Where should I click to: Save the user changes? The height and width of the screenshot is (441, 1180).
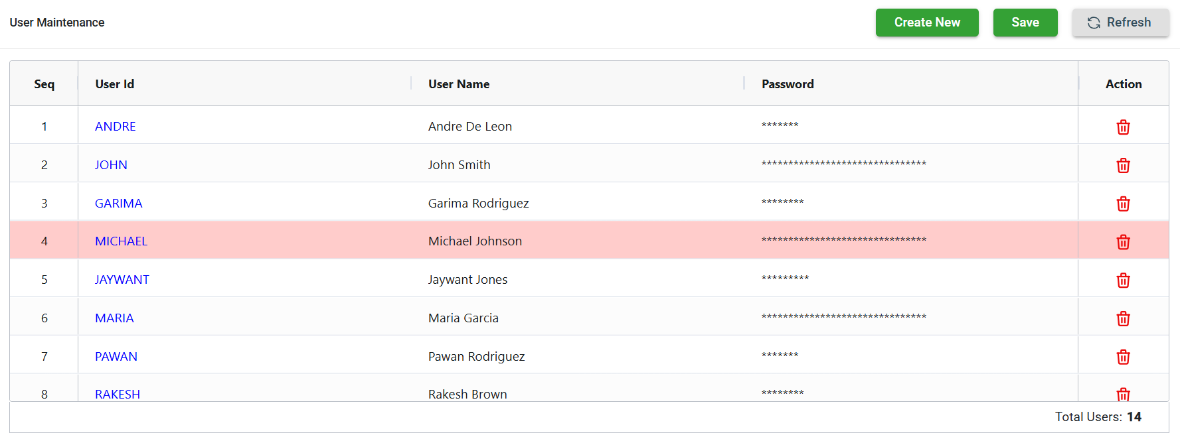pyautogui.click(x=1025, y=23)
